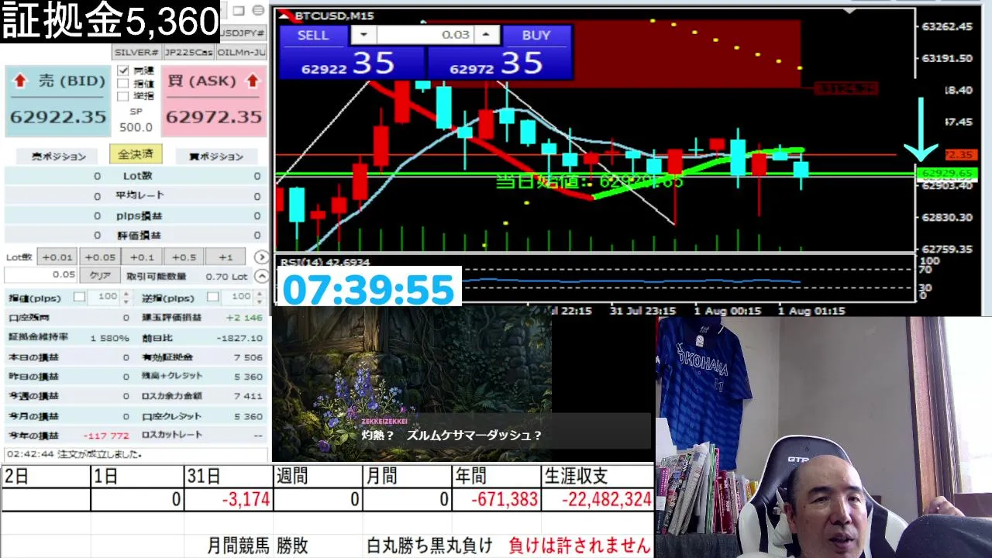Switch to the JP225Cash symbol tab
992x558 pixels.
188,53
